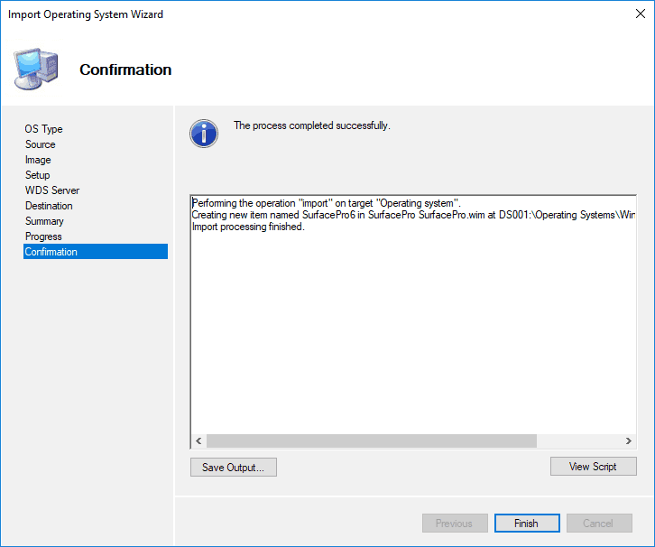
Task: Select the Destination step
Action: [49, 206]
